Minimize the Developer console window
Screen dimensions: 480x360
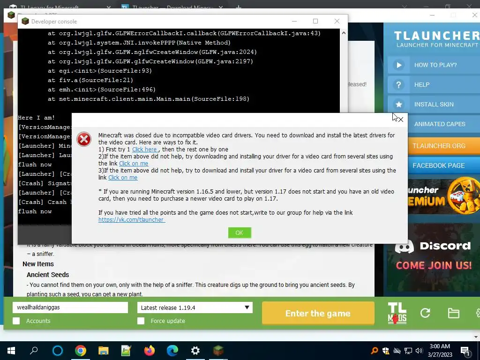[x=294, y=21]
